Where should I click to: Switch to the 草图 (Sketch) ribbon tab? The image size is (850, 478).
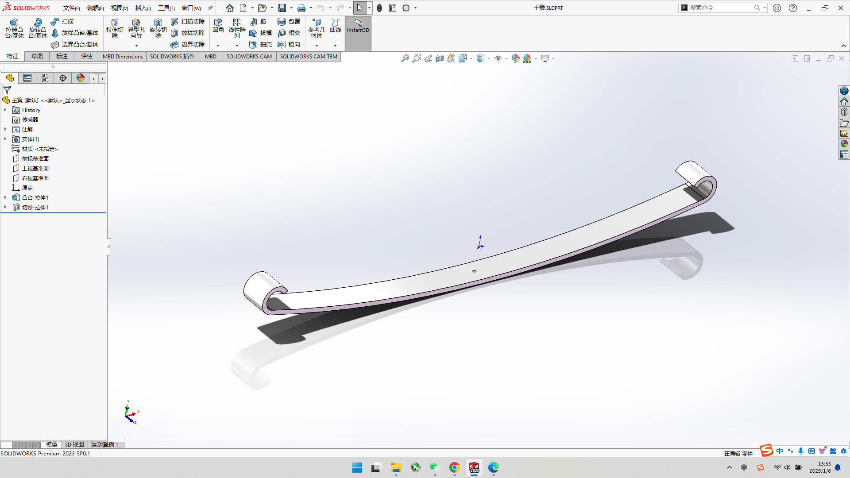point(37,56)
